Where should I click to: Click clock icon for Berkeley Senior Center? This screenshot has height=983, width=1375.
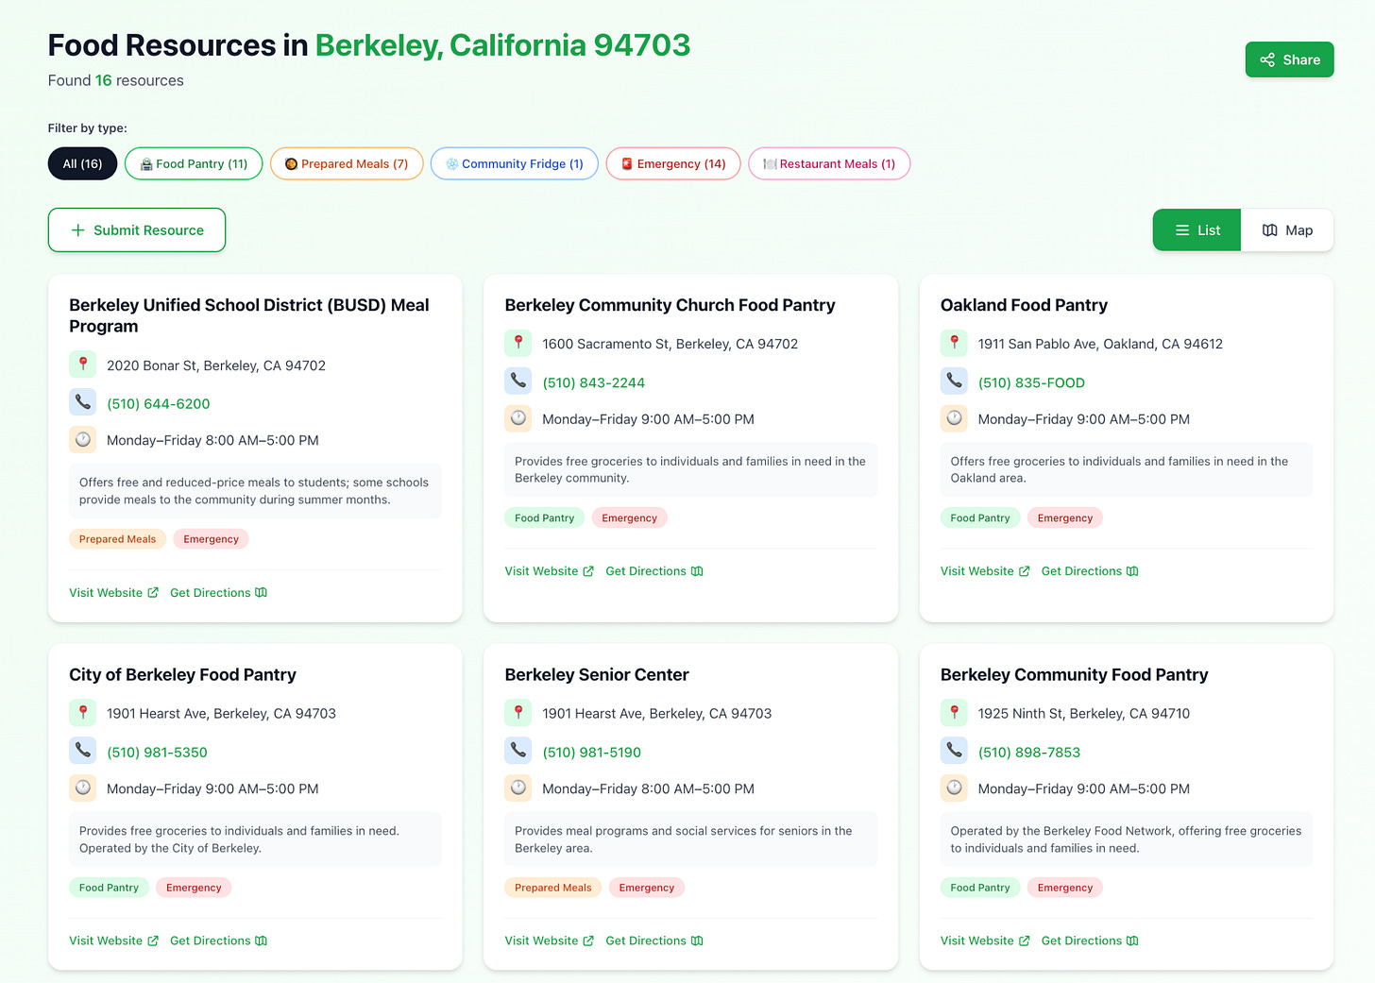tap(518, 788)
